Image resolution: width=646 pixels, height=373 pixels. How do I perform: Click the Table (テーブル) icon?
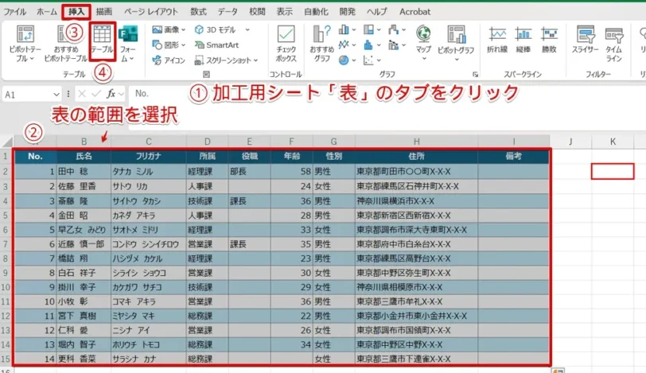[102, 35]
